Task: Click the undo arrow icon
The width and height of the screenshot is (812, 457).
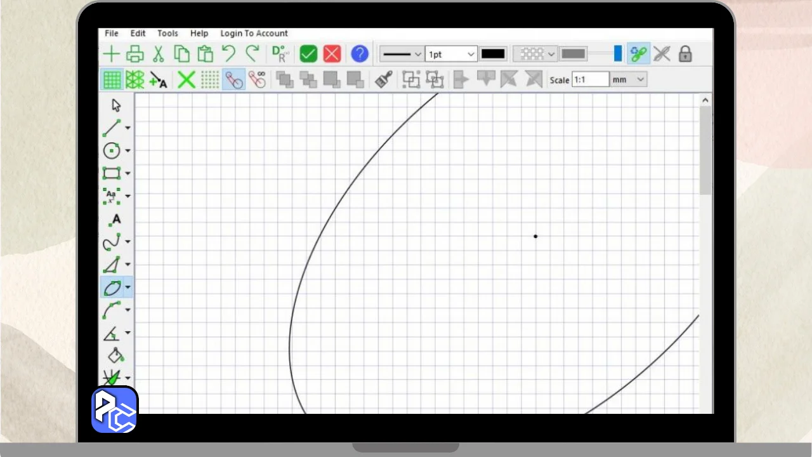Action: 228,54
